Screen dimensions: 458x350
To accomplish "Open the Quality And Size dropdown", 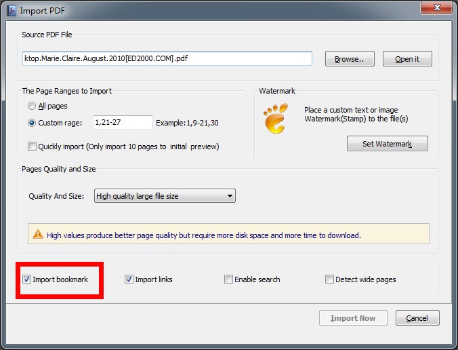I will click(x=165, y=196).
